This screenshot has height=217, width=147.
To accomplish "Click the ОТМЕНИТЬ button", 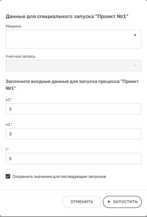I will click(82, 202).
